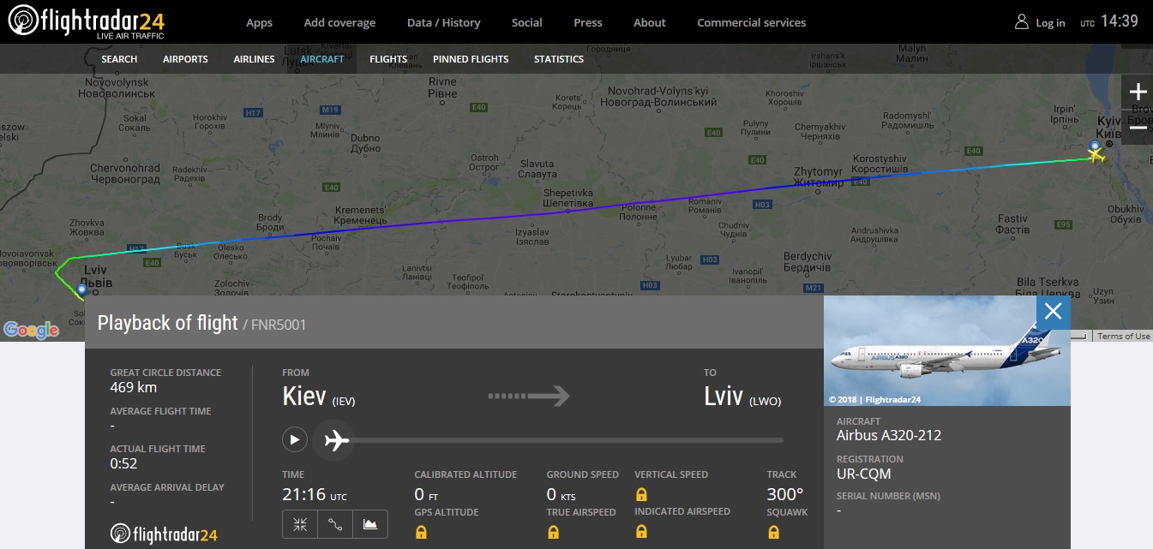Viewport: 1153px width, 549px height.
Task: Click the lock icon under GPS Altitude
Action: pos(421,532)
